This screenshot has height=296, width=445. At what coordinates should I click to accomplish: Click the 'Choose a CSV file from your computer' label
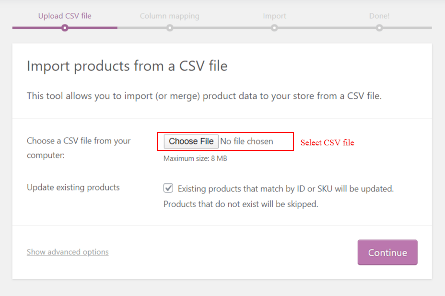point(79,148)
